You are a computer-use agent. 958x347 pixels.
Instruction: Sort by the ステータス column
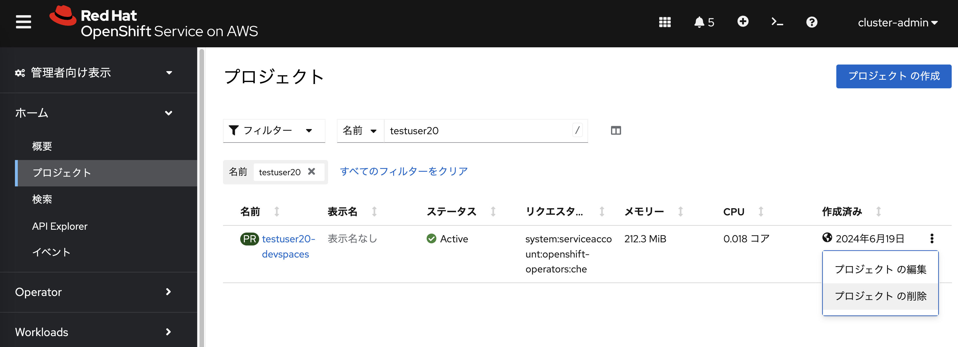click(x=461, y=211)
